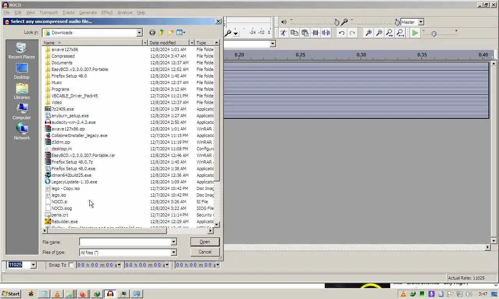Sort by Type column header
Screen dimensions: 499x299
204,43
